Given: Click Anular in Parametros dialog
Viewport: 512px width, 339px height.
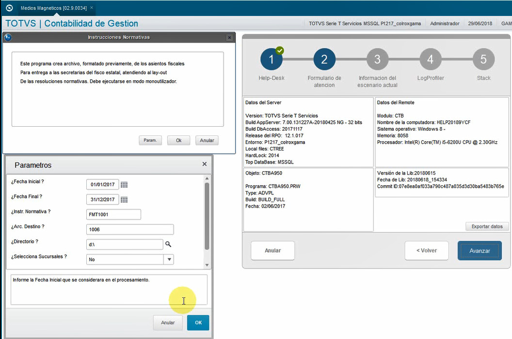Looking at the screenshot, I should coord(168,323).
